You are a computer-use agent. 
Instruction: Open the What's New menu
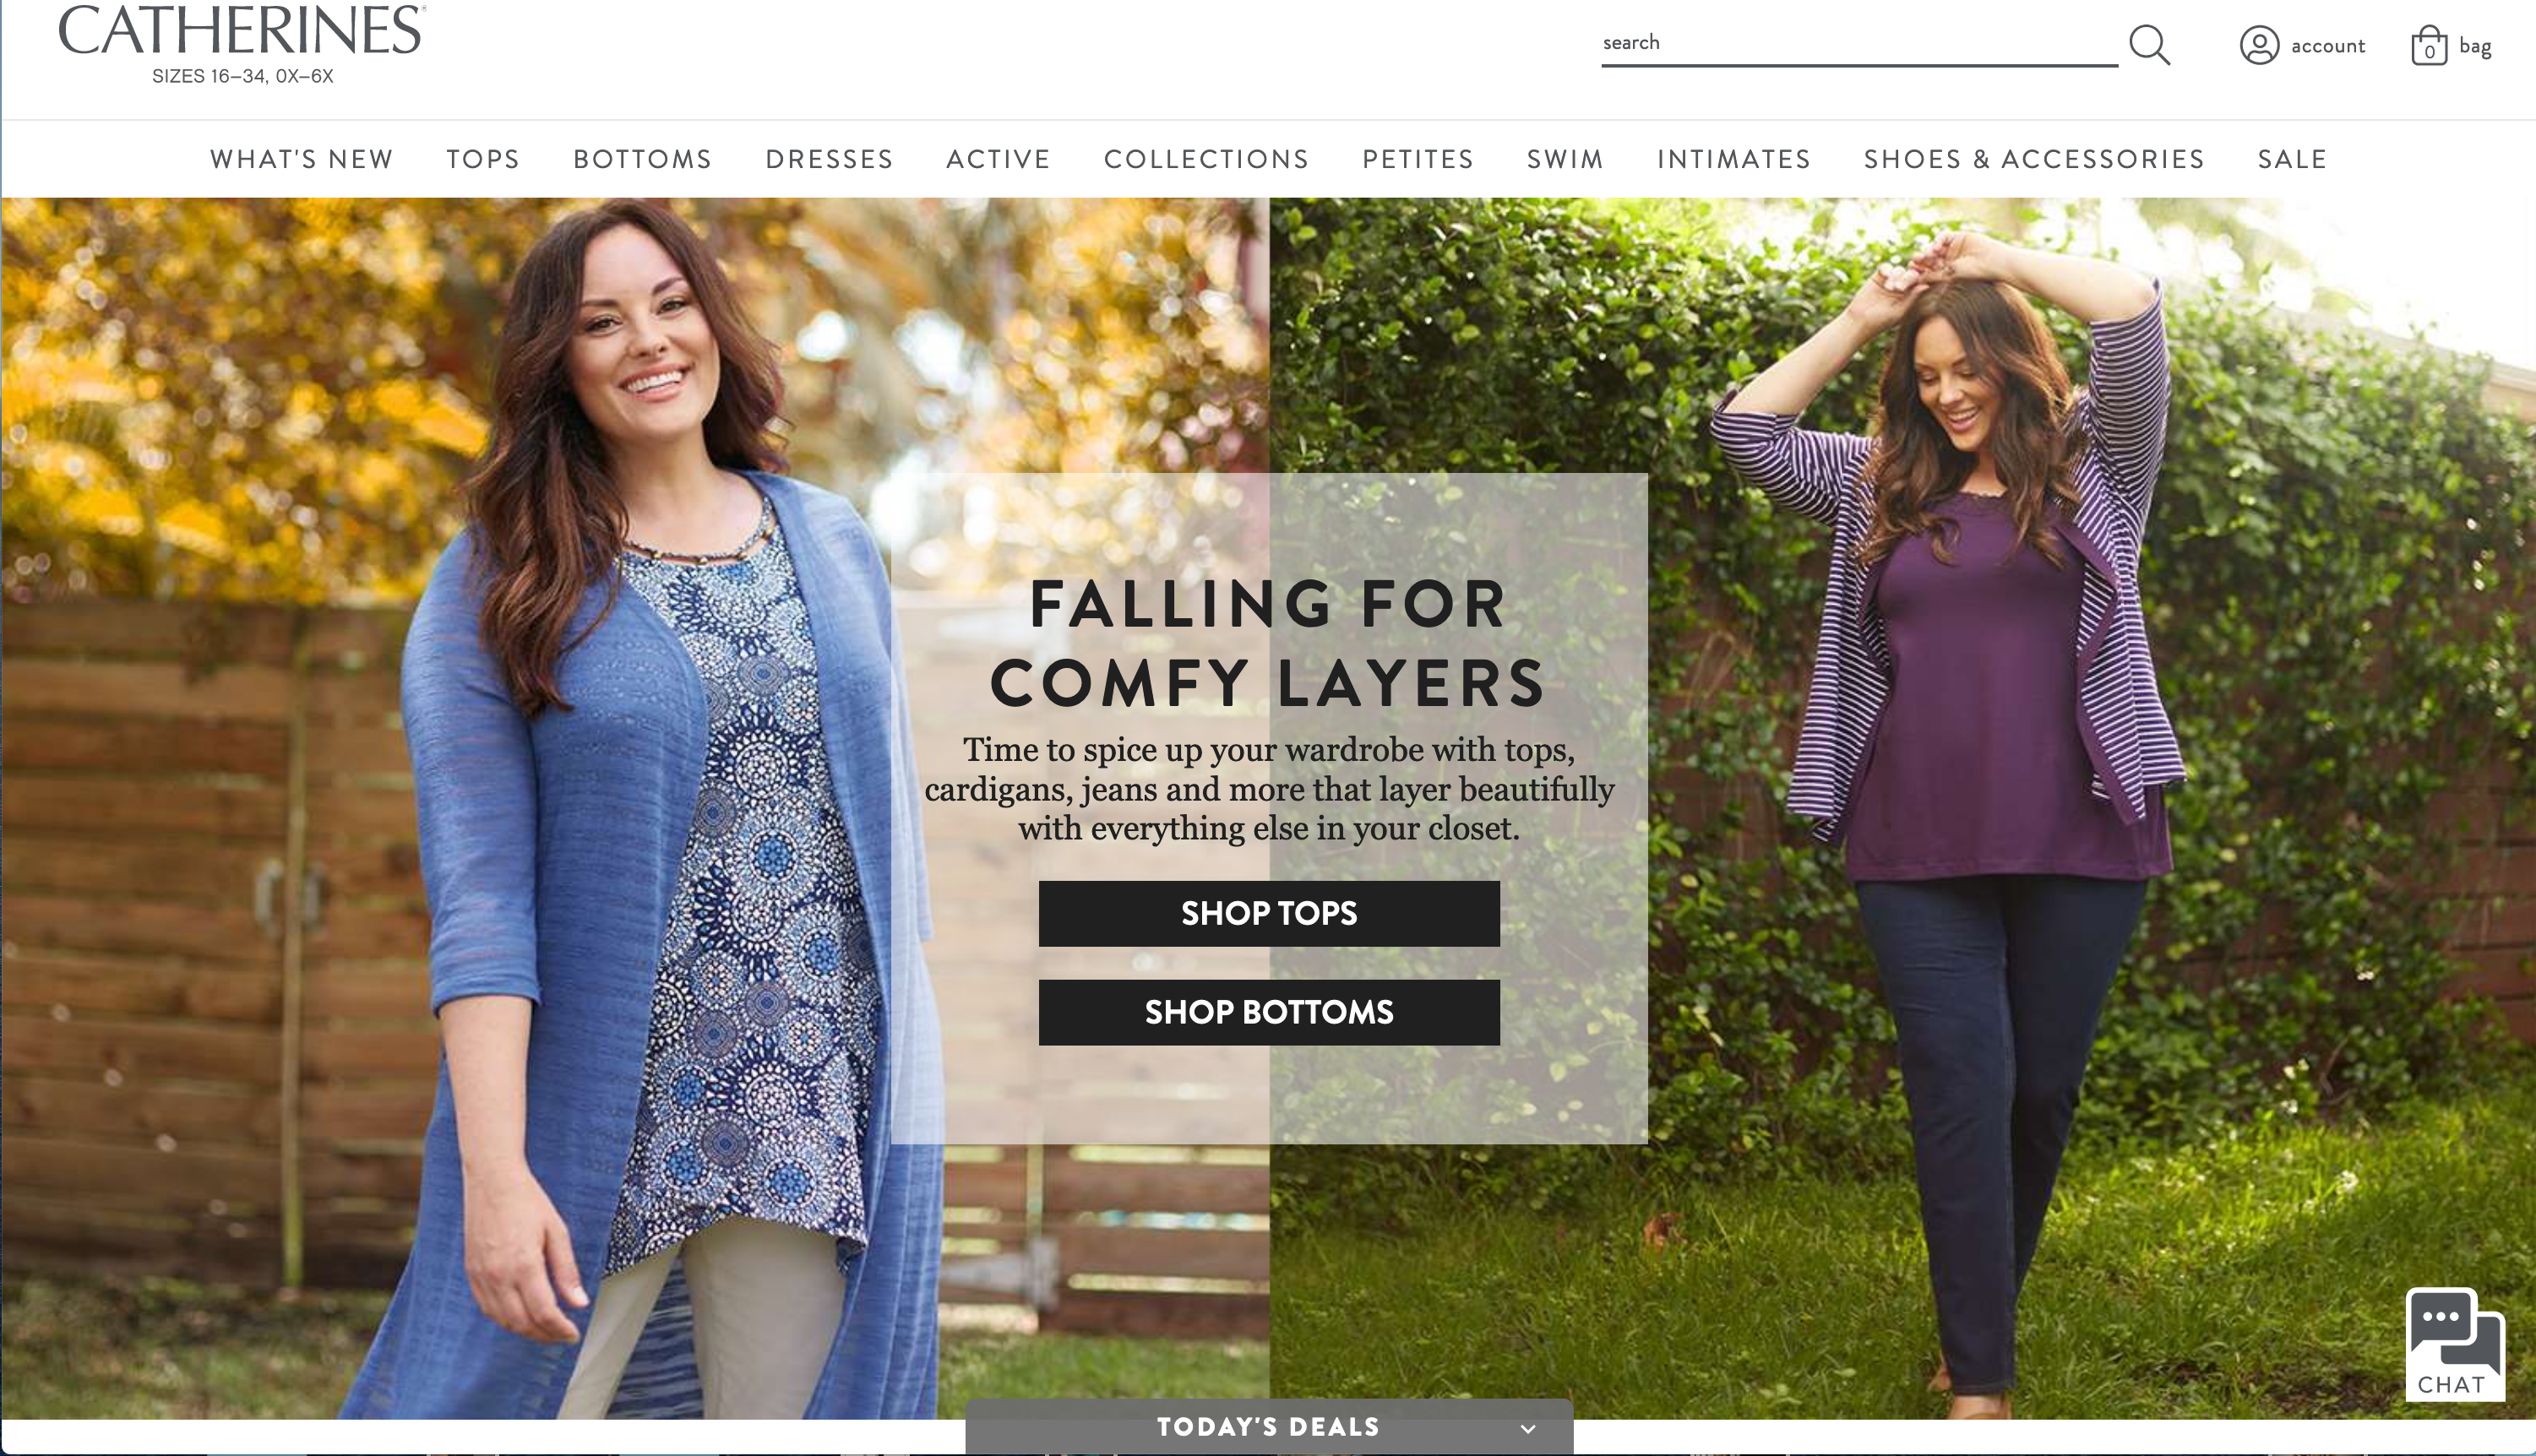point(301,159)
